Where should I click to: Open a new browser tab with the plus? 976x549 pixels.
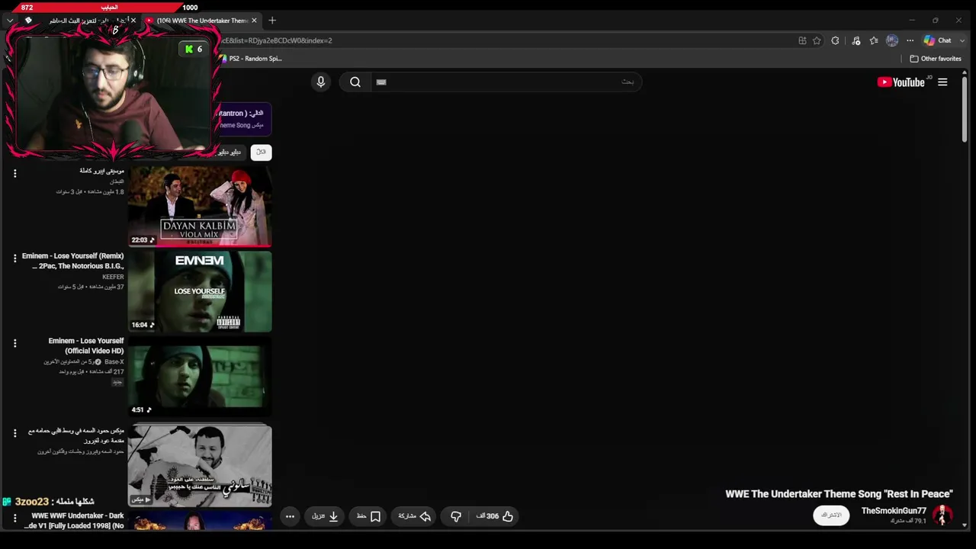pyautogui.click(x=272, y=21)
